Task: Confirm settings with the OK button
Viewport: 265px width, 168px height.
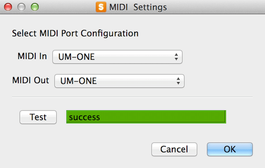Action: tap(230, 149)
